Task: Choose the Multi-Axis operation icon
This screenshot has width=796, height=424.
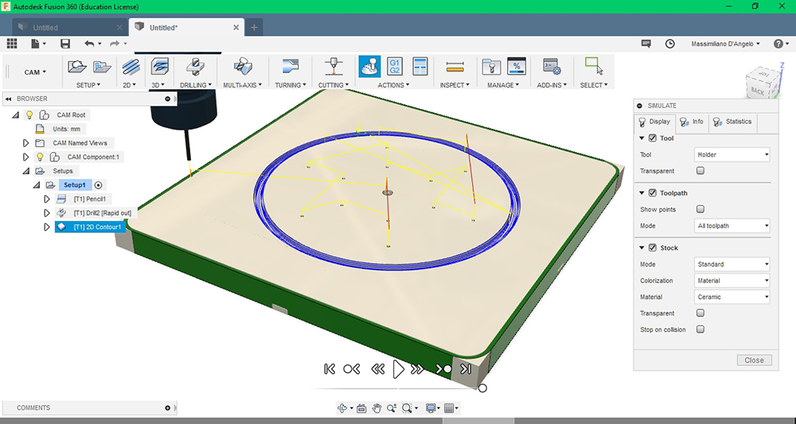Action: click(243, 67)
